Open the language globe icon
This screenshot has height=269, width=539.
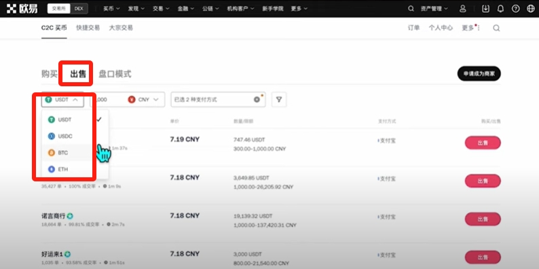click(531, 9)
